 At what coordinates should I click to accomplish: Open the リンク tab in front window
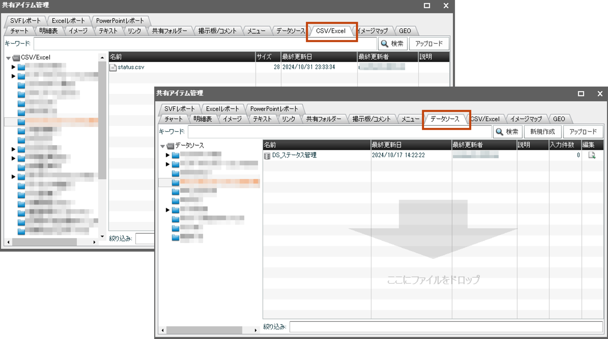pos(288,119)
